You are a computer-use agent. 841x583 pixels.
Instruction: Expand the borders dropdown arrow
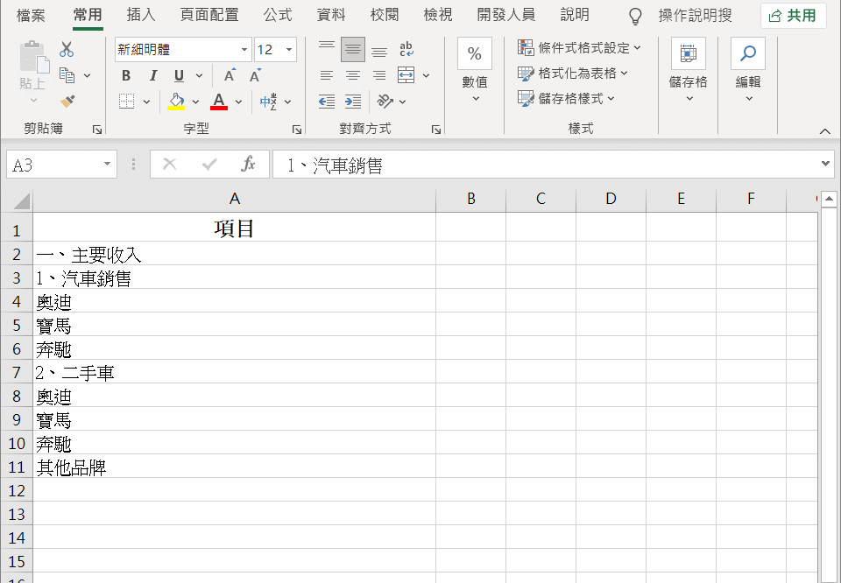146,102
